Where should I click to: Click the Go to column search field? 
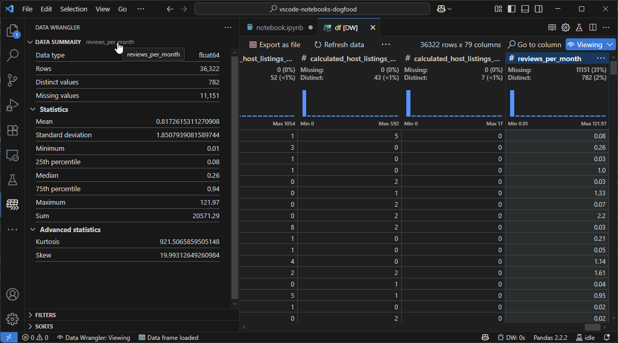point(534,45)
